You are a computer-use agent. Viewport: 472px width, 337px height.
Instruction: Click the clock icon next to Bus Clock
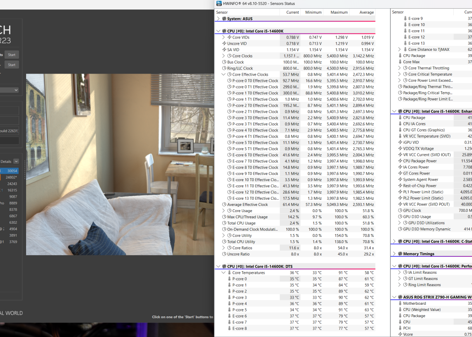point(224,62)
